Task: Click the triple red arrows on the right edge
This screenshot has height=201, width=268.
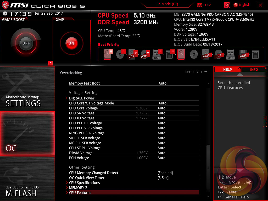Action: pyautogui.click(x=265, y=126)
